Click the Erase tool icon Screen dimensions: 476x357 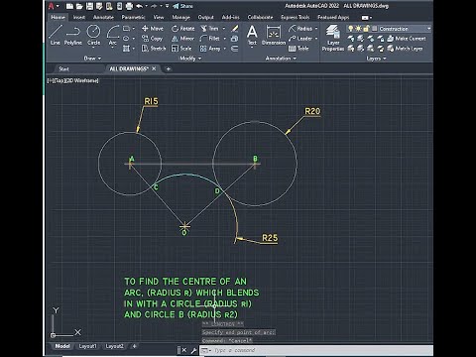point(235,29)
